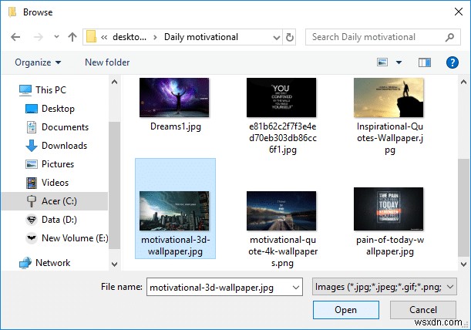Open Downloads in the sidebar

(x=56, y=146)
